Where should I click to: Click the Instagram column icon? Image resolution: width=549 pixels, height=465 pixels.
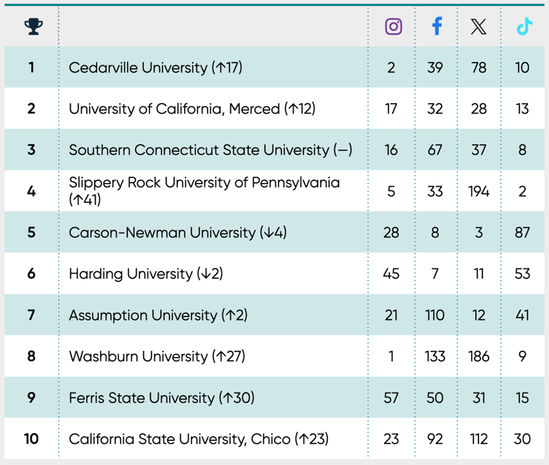[394, 26]
